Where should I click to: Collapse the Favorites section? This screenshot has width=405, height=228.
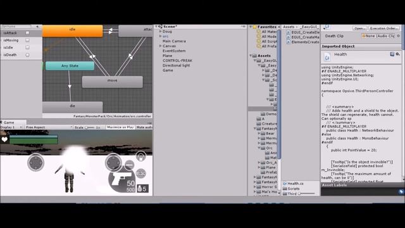[251, 27]
